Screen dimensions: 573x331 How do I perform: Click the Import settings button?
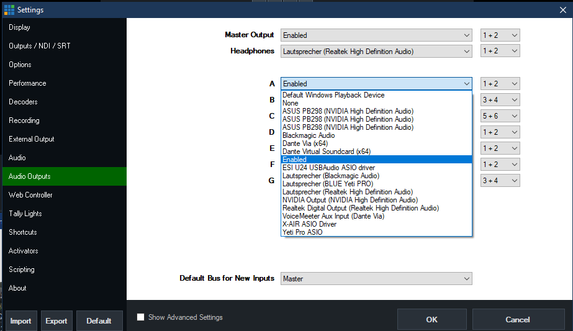pos(20,321)
